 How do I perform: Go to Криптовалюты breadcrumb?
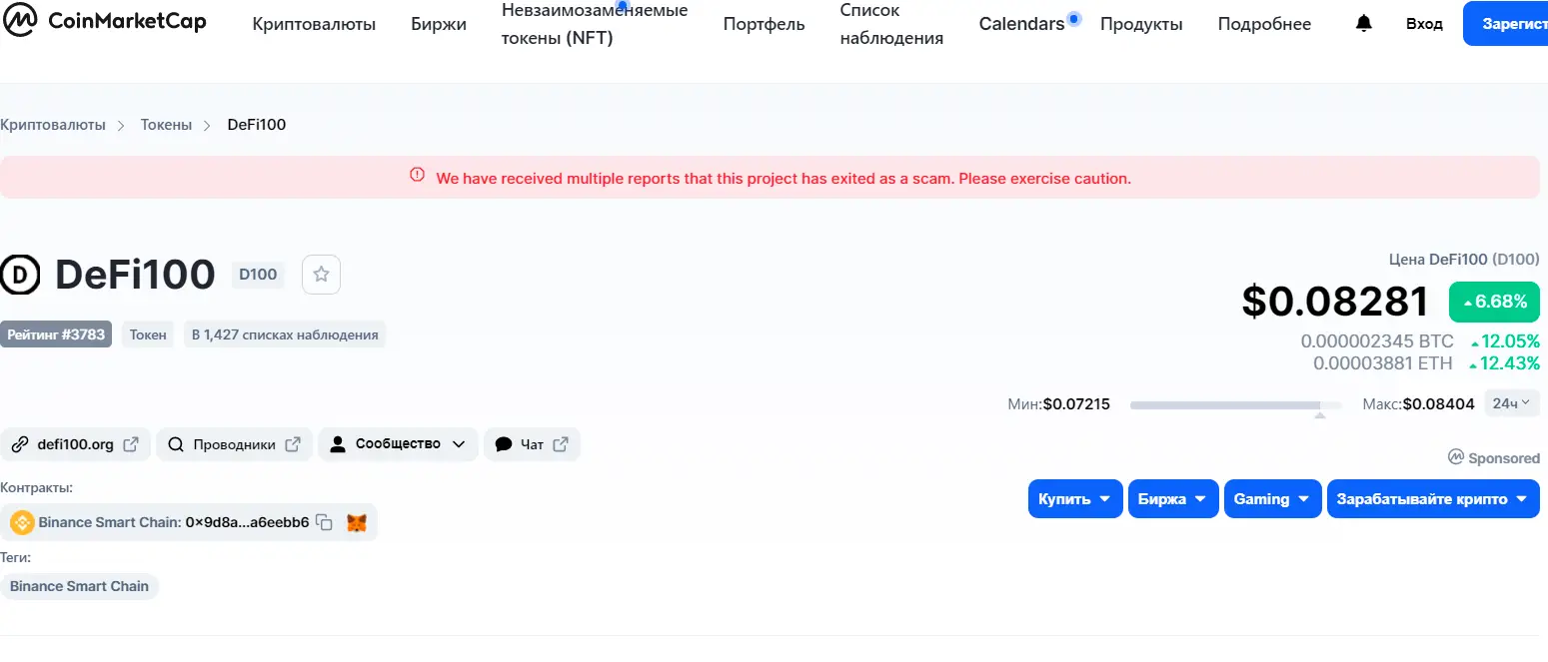[x=53, y=125]
